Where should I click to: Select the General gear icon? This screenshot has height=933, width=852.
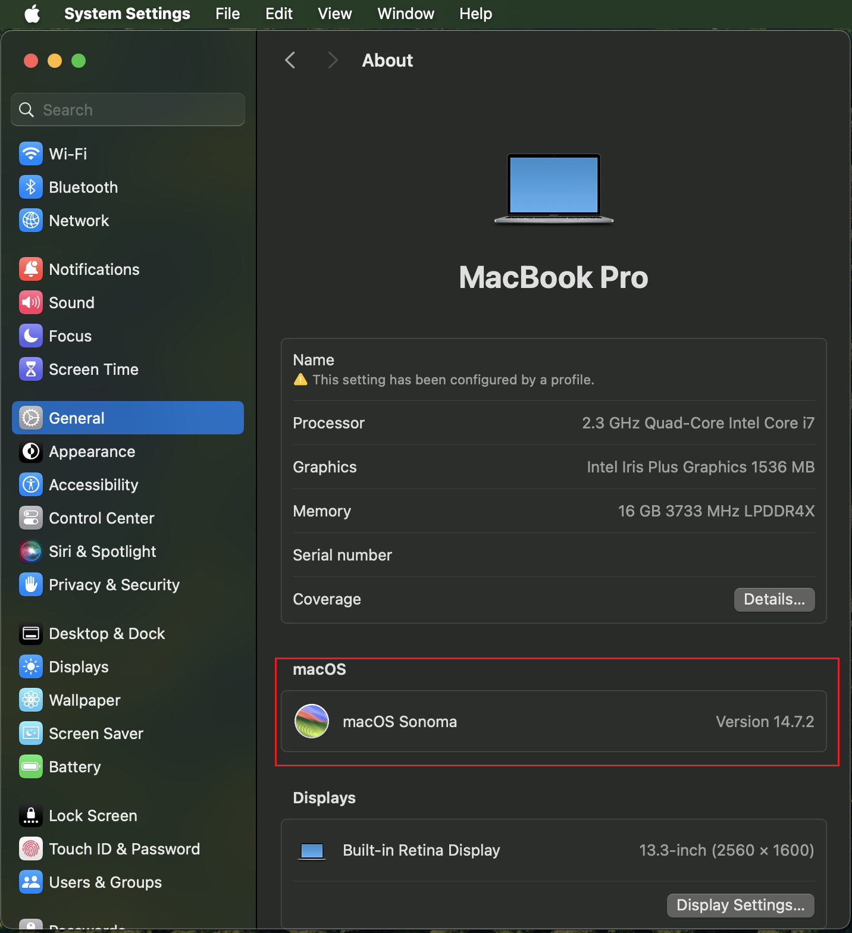(31, 418)
